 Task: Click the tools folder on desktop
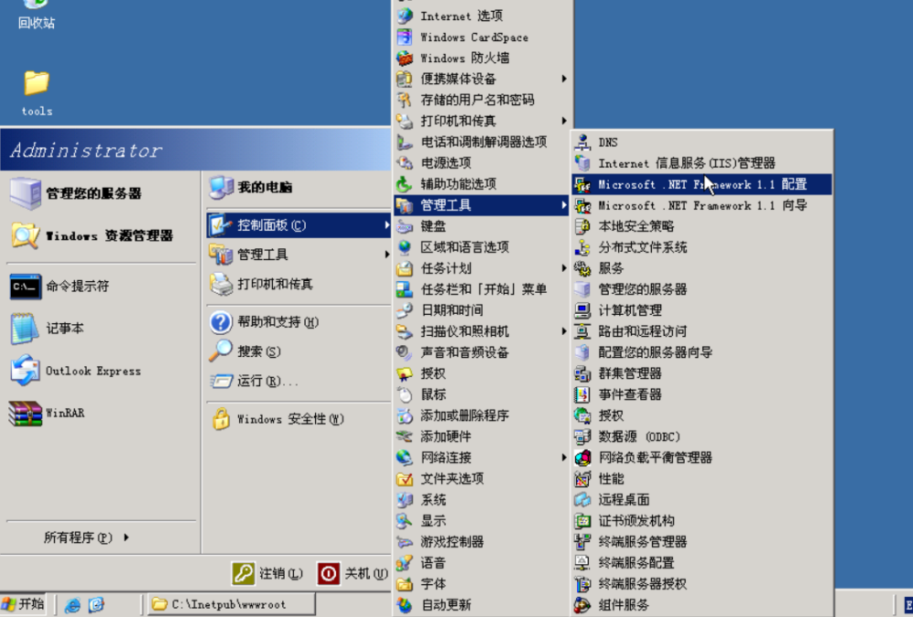click(x=37, y=83)
